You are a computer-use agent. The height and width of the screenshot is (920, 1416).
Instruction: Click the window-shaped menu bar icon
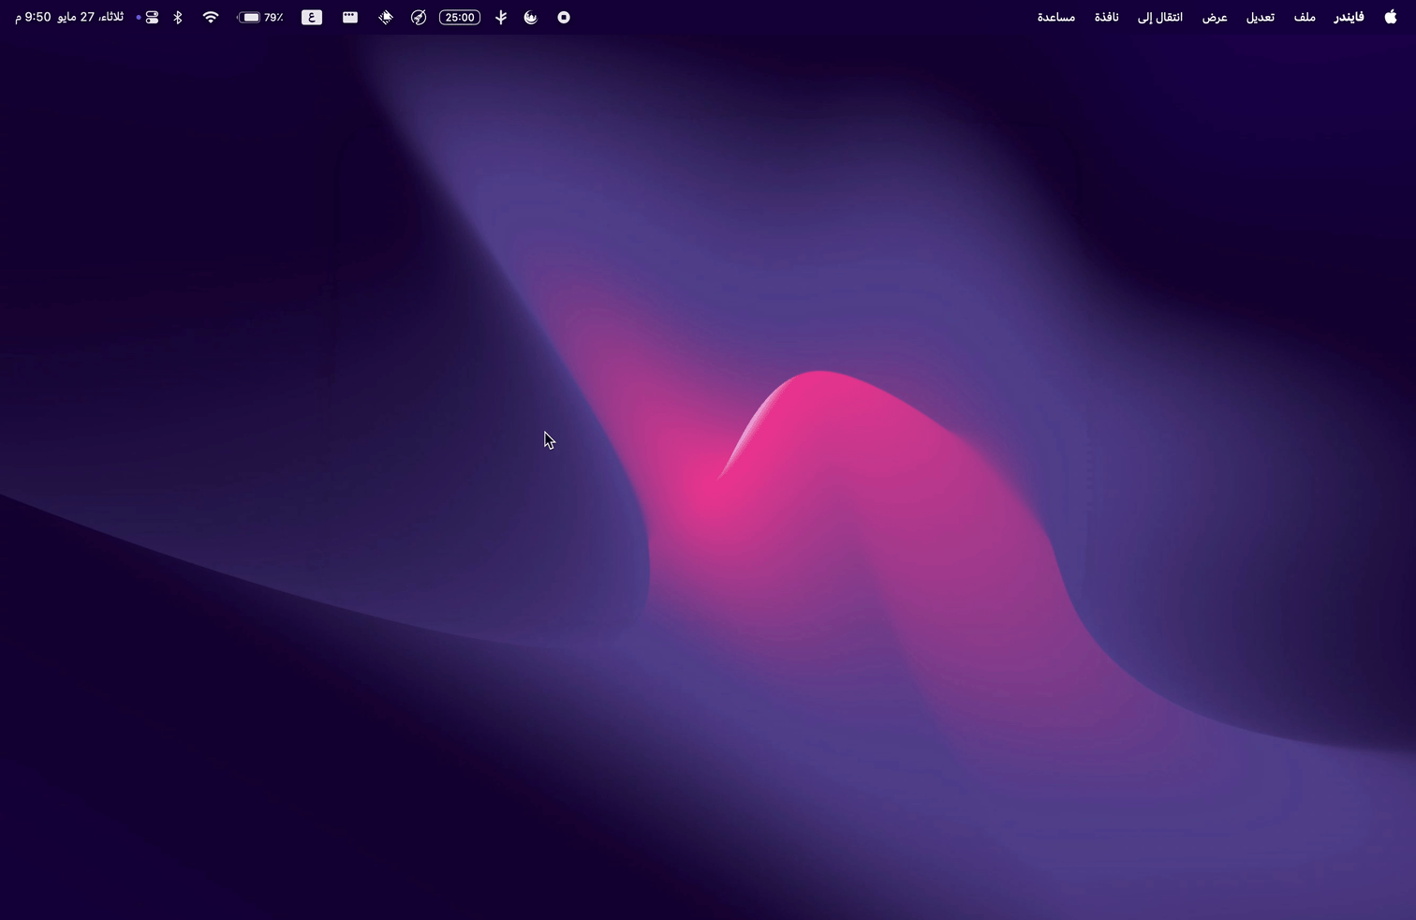point(349,17)
